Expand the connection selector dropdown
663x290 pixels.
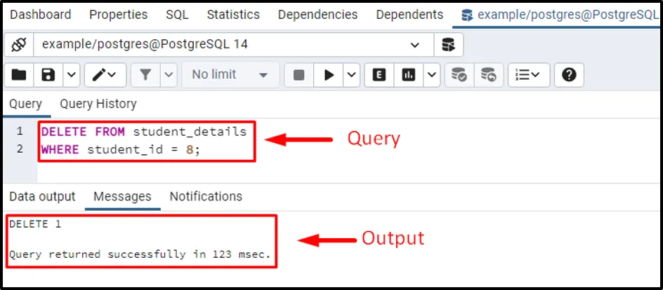pyautogui.click(x=414, y=45)
